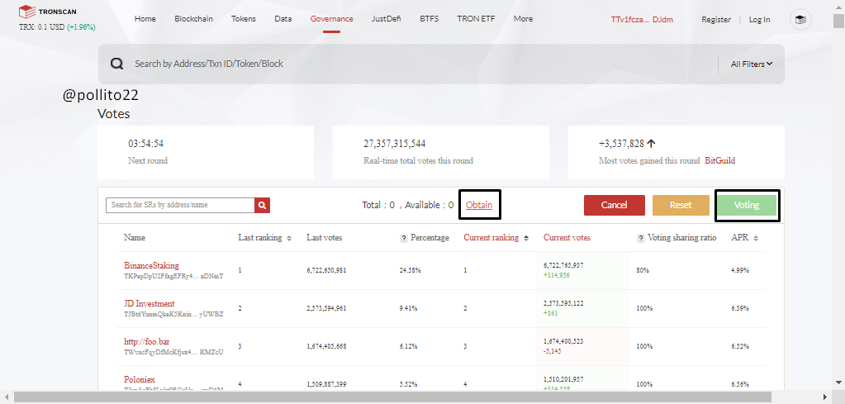
Task: Click the 4.99% APR cell
Action: [x=740, y=271]
